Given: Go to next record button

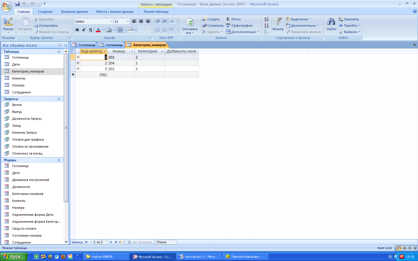Looking at the screenshot, I should click(x=111, y=242).
